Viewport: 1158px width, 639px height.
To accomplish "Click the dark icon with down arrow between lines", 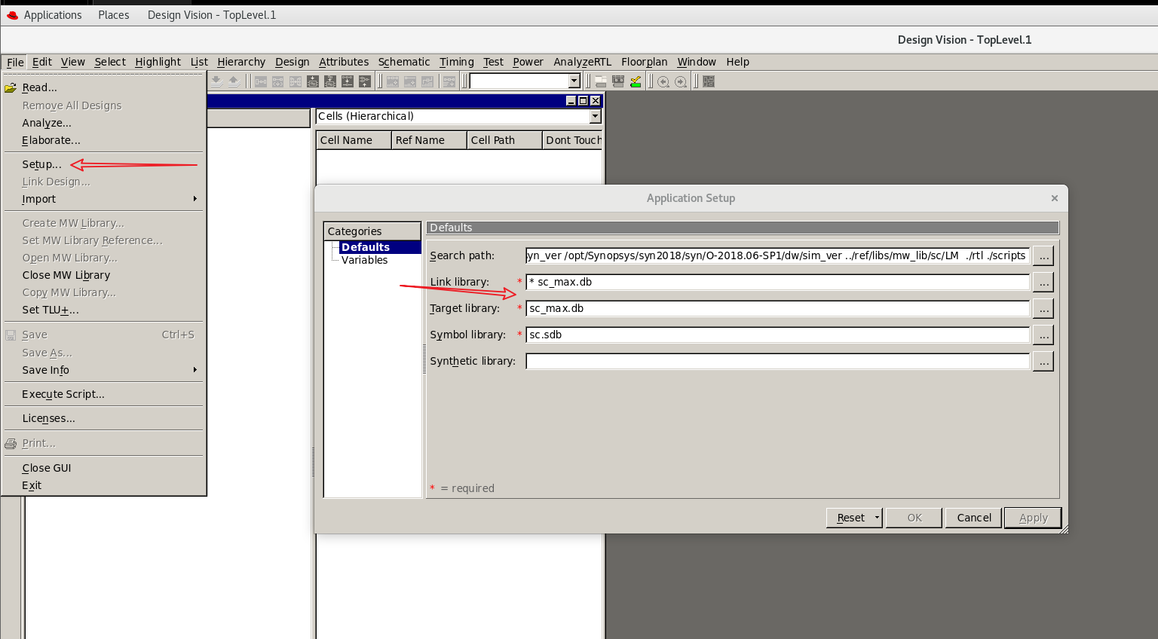I will tap(348, 81).
